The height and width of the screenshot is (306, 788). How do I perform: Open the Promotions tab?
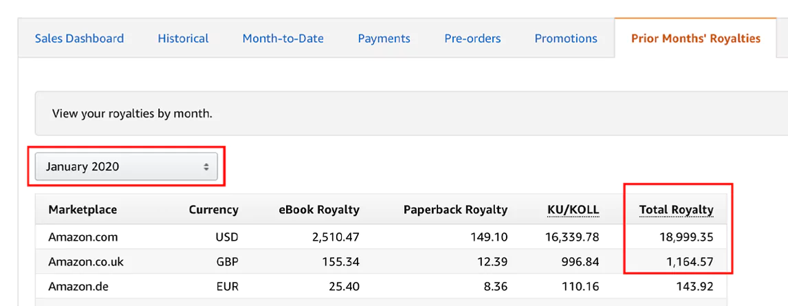click(566, 39)
